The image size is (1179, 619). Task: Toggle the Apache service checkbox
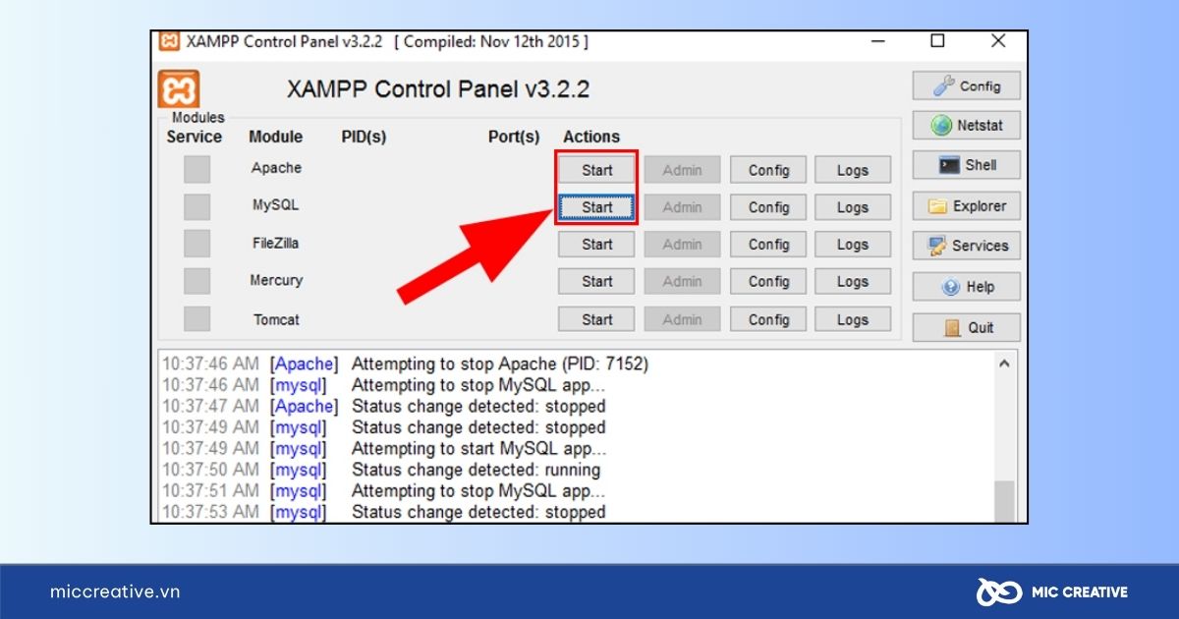pos(196,169)
